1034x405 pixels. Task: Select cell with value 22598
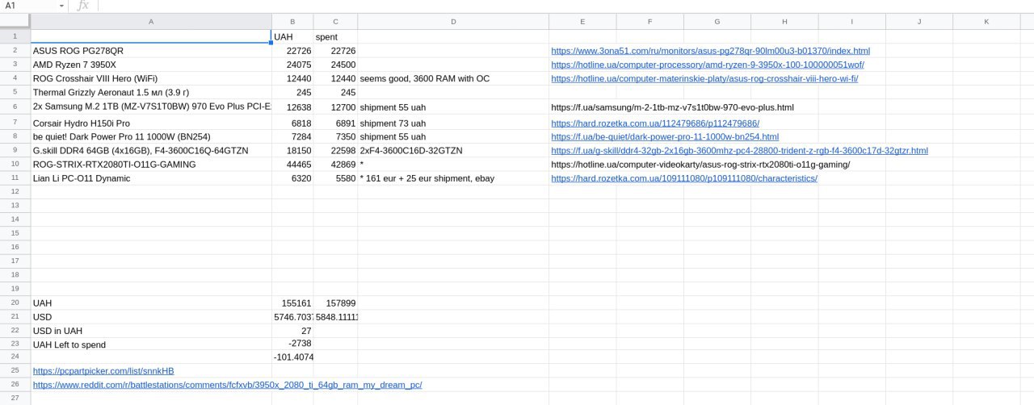(335, 151)
